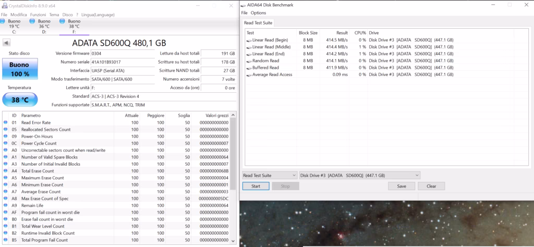Click the Number of Valid Spare Blocks row
The height and width of the screenshot is (247, 534).
(116, 157)
